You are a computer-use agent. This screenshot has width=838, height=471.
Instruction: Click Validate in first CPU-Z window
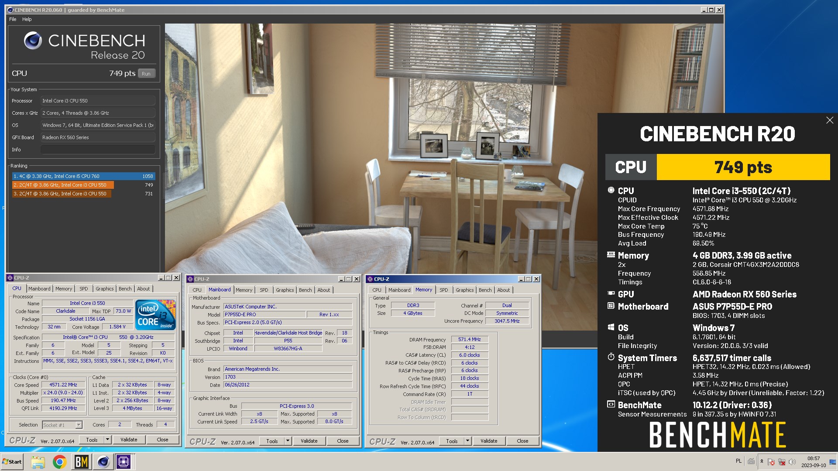pyautogui.click(x=129, y=440)
